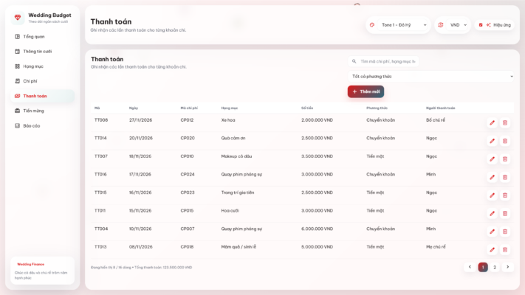
Task: Click the Bố chú rể payer cell
Action: point(436,120)
